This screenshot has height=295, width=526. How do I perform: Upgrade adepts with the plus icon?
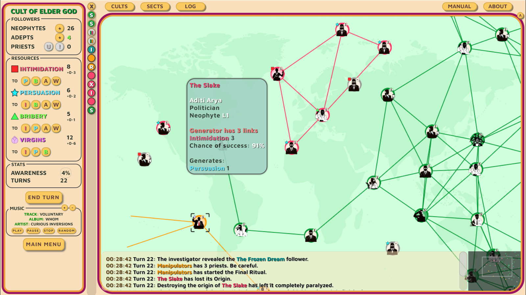coord(60,37)
